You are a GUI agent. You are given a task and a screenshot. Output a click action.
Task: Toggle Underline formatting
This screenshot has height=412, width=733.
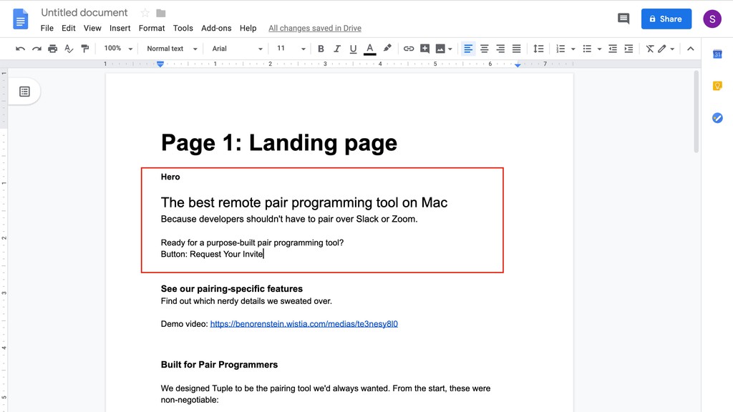(353, 49)
